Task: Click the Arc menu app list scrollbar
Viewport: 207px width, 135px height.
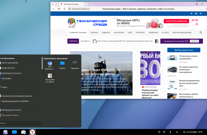Action: (42, 63)
